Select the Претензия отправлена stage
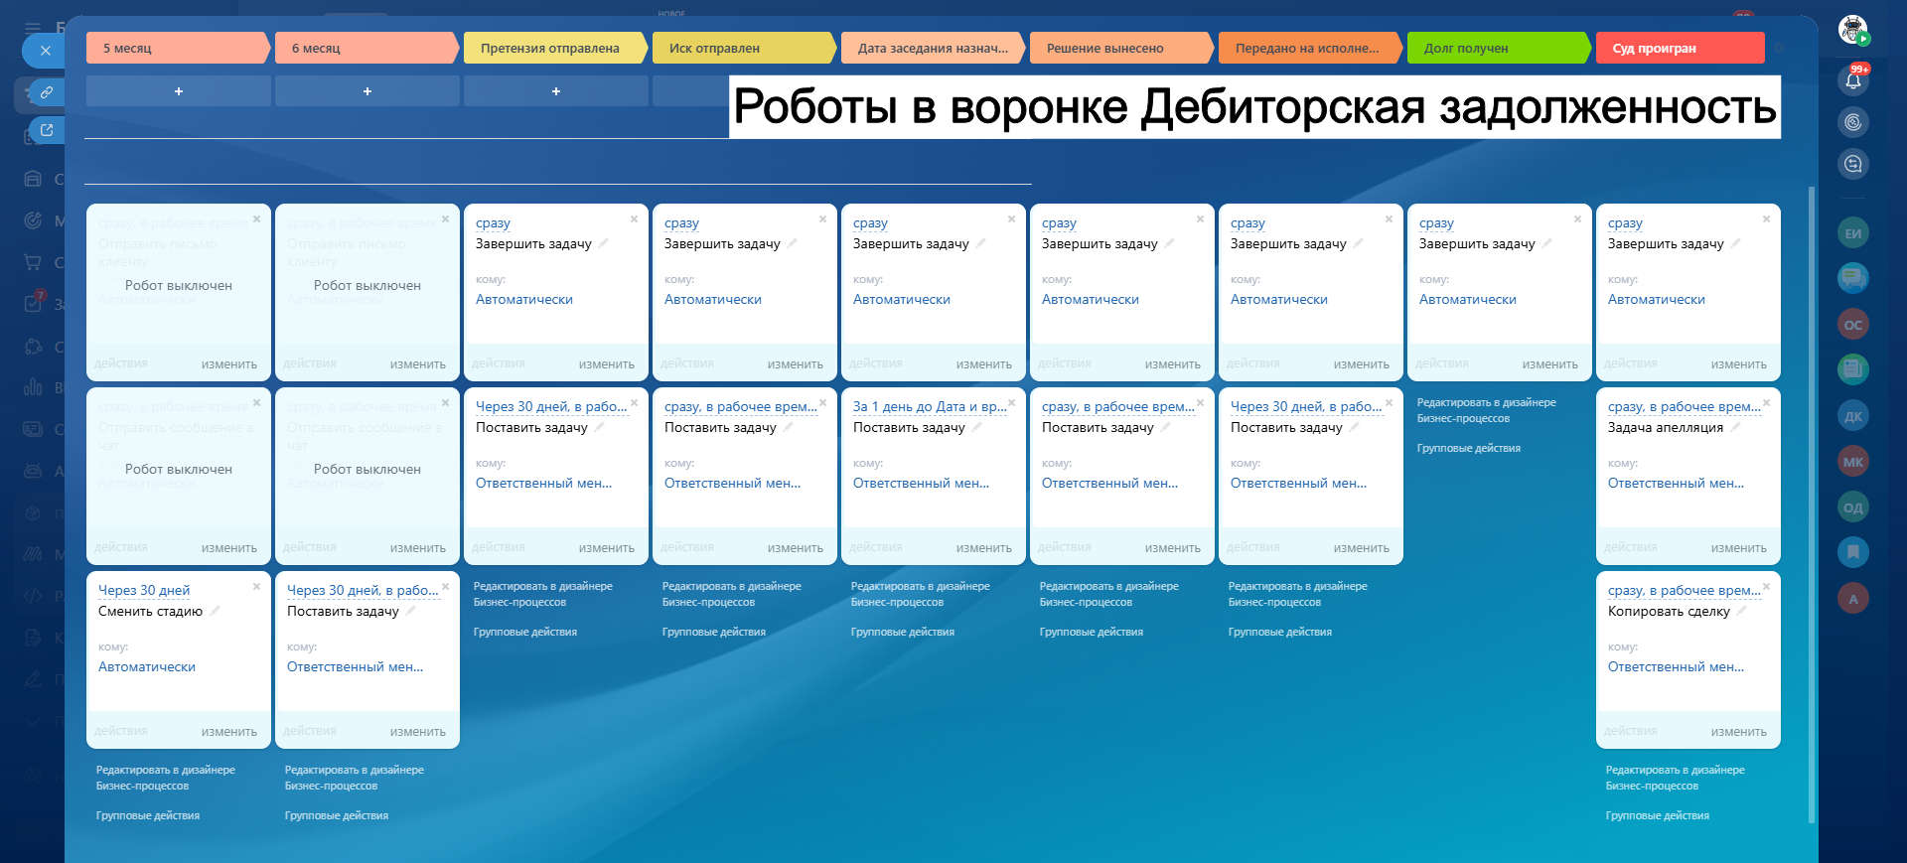The height and width of the screenshot is (863, 1907). click(550, 48)
